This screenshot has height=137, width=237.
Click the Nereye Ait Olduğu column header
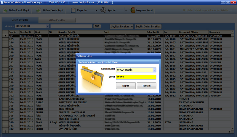click(x=193, y=32)
